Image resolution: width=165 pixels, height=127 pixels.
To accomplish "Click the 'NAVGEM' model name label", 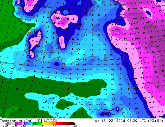I will point(50,121).
